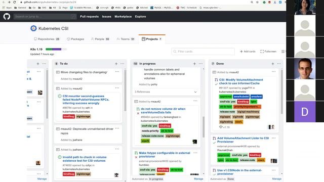The width and height of the screenshot is (324, 182).
Task: Click the browser address bar URL
Action: [50, 2]
